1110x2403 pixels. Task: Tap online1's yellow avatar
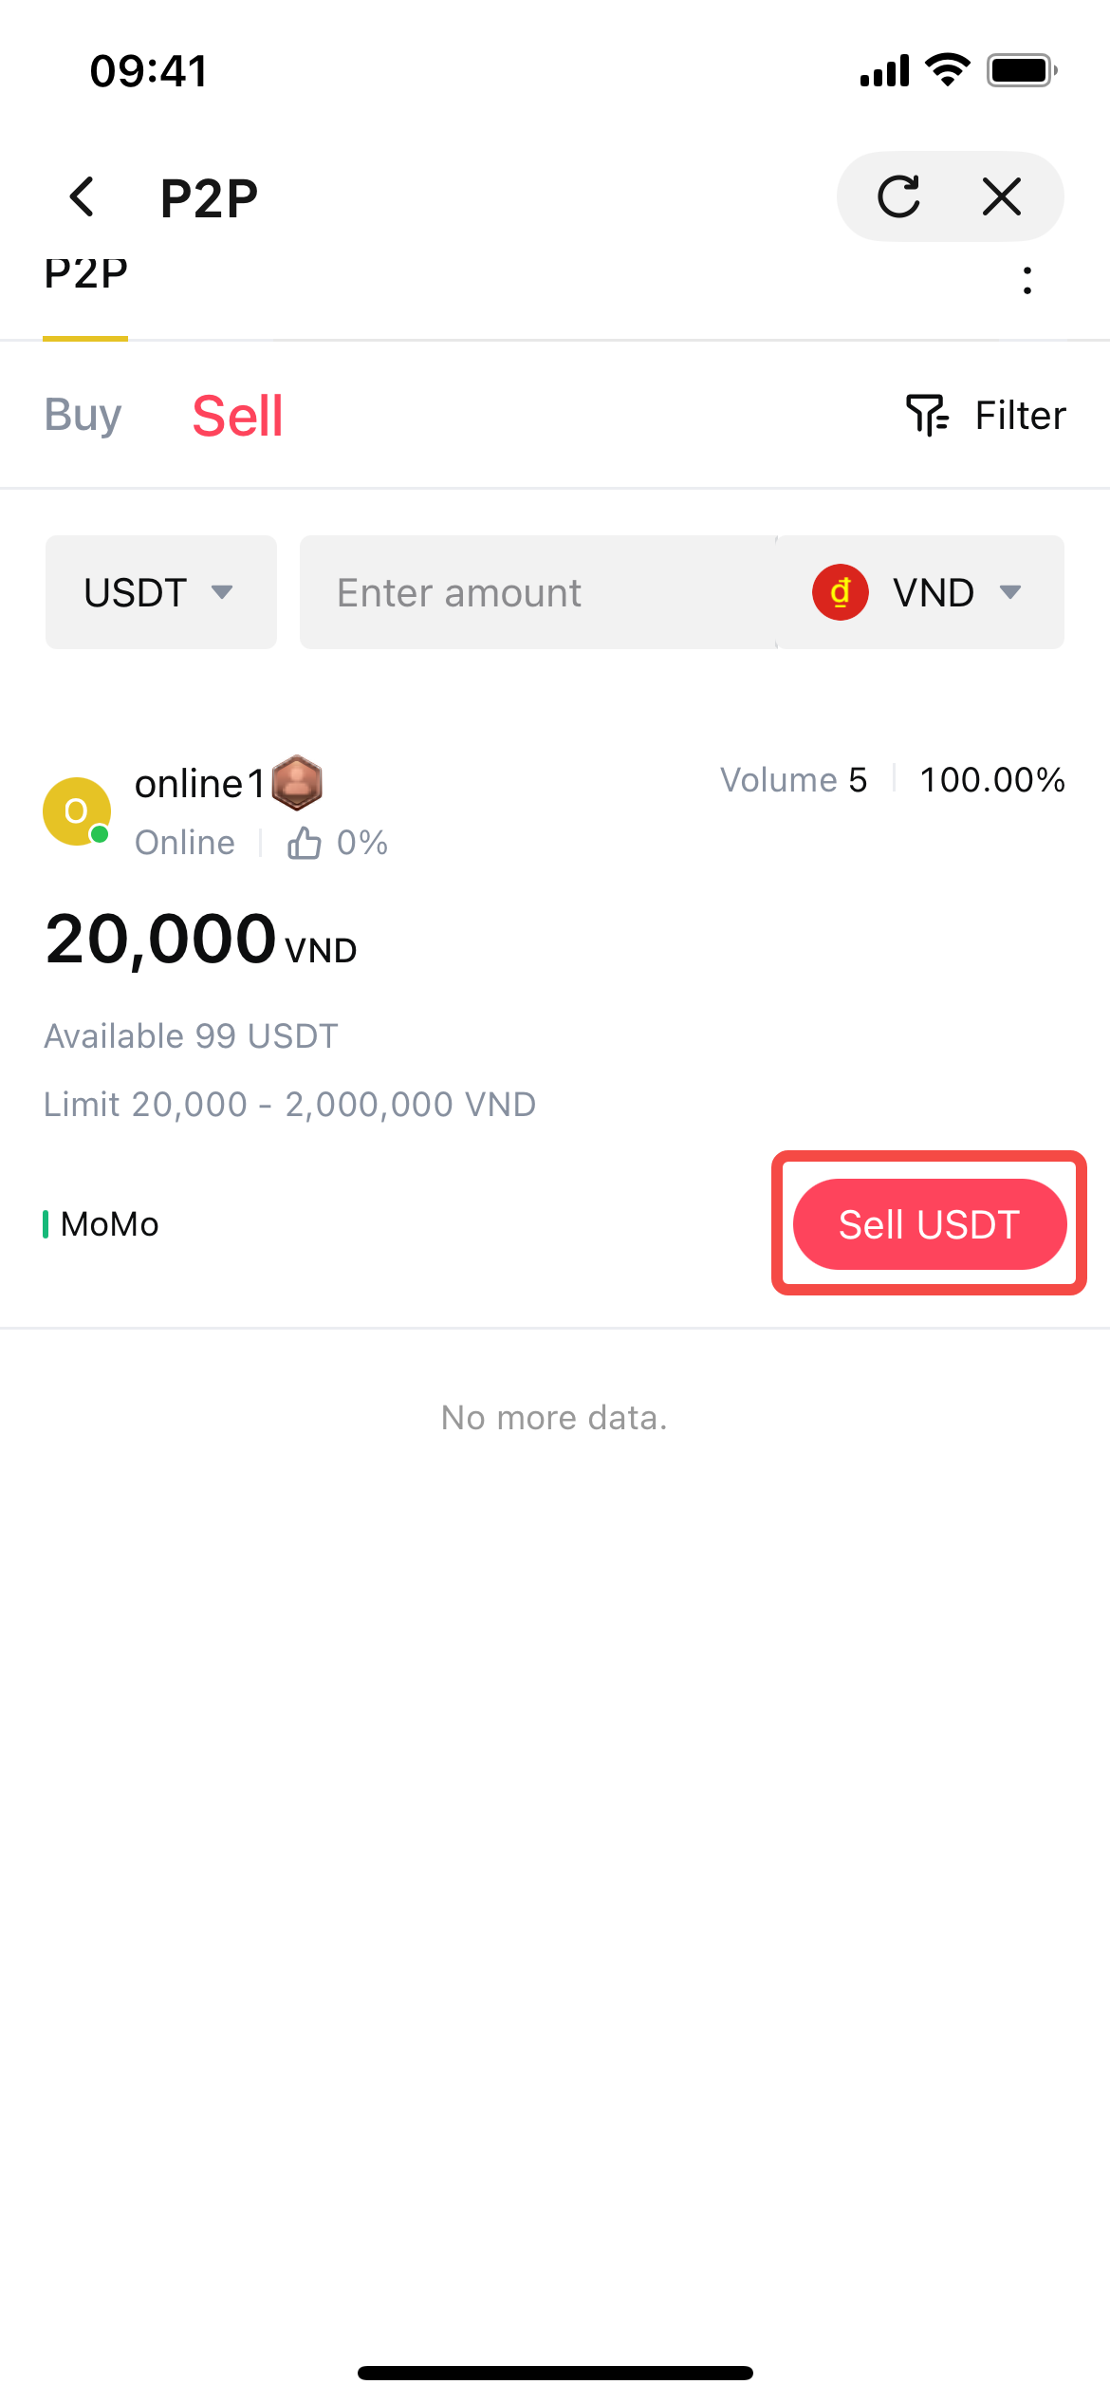77,811
